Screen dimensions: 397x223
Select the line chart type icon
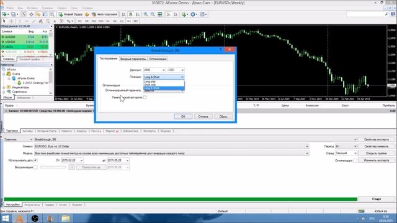tap(138, 14)
